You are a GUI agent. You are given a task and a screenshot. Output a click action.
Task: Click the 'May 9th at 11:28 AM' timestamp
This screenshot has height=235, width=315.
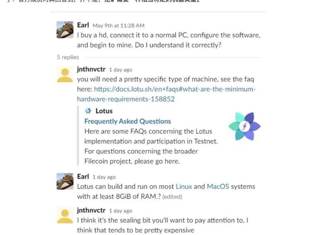click(119, 26)
